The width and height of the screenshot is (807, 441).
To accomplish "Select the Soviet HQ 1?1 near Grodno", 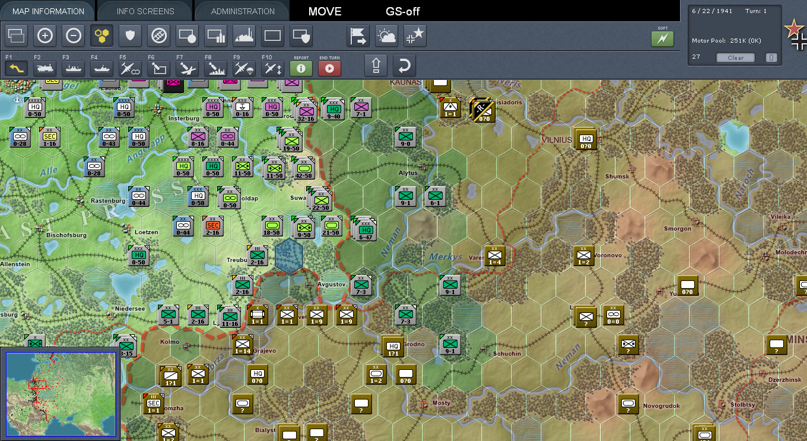I will point(393,346).
